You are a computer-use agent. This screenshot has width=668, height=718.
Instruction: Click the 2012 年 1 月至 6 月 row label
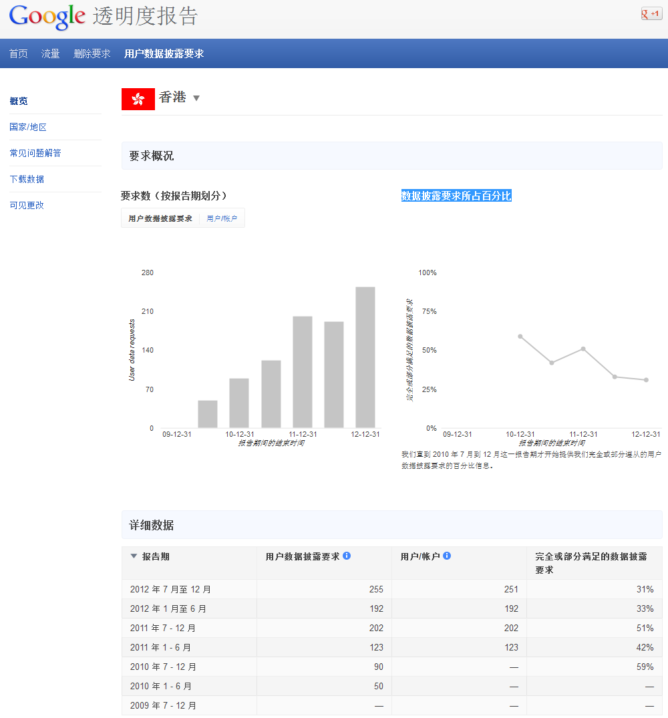(x=168, y=608)
